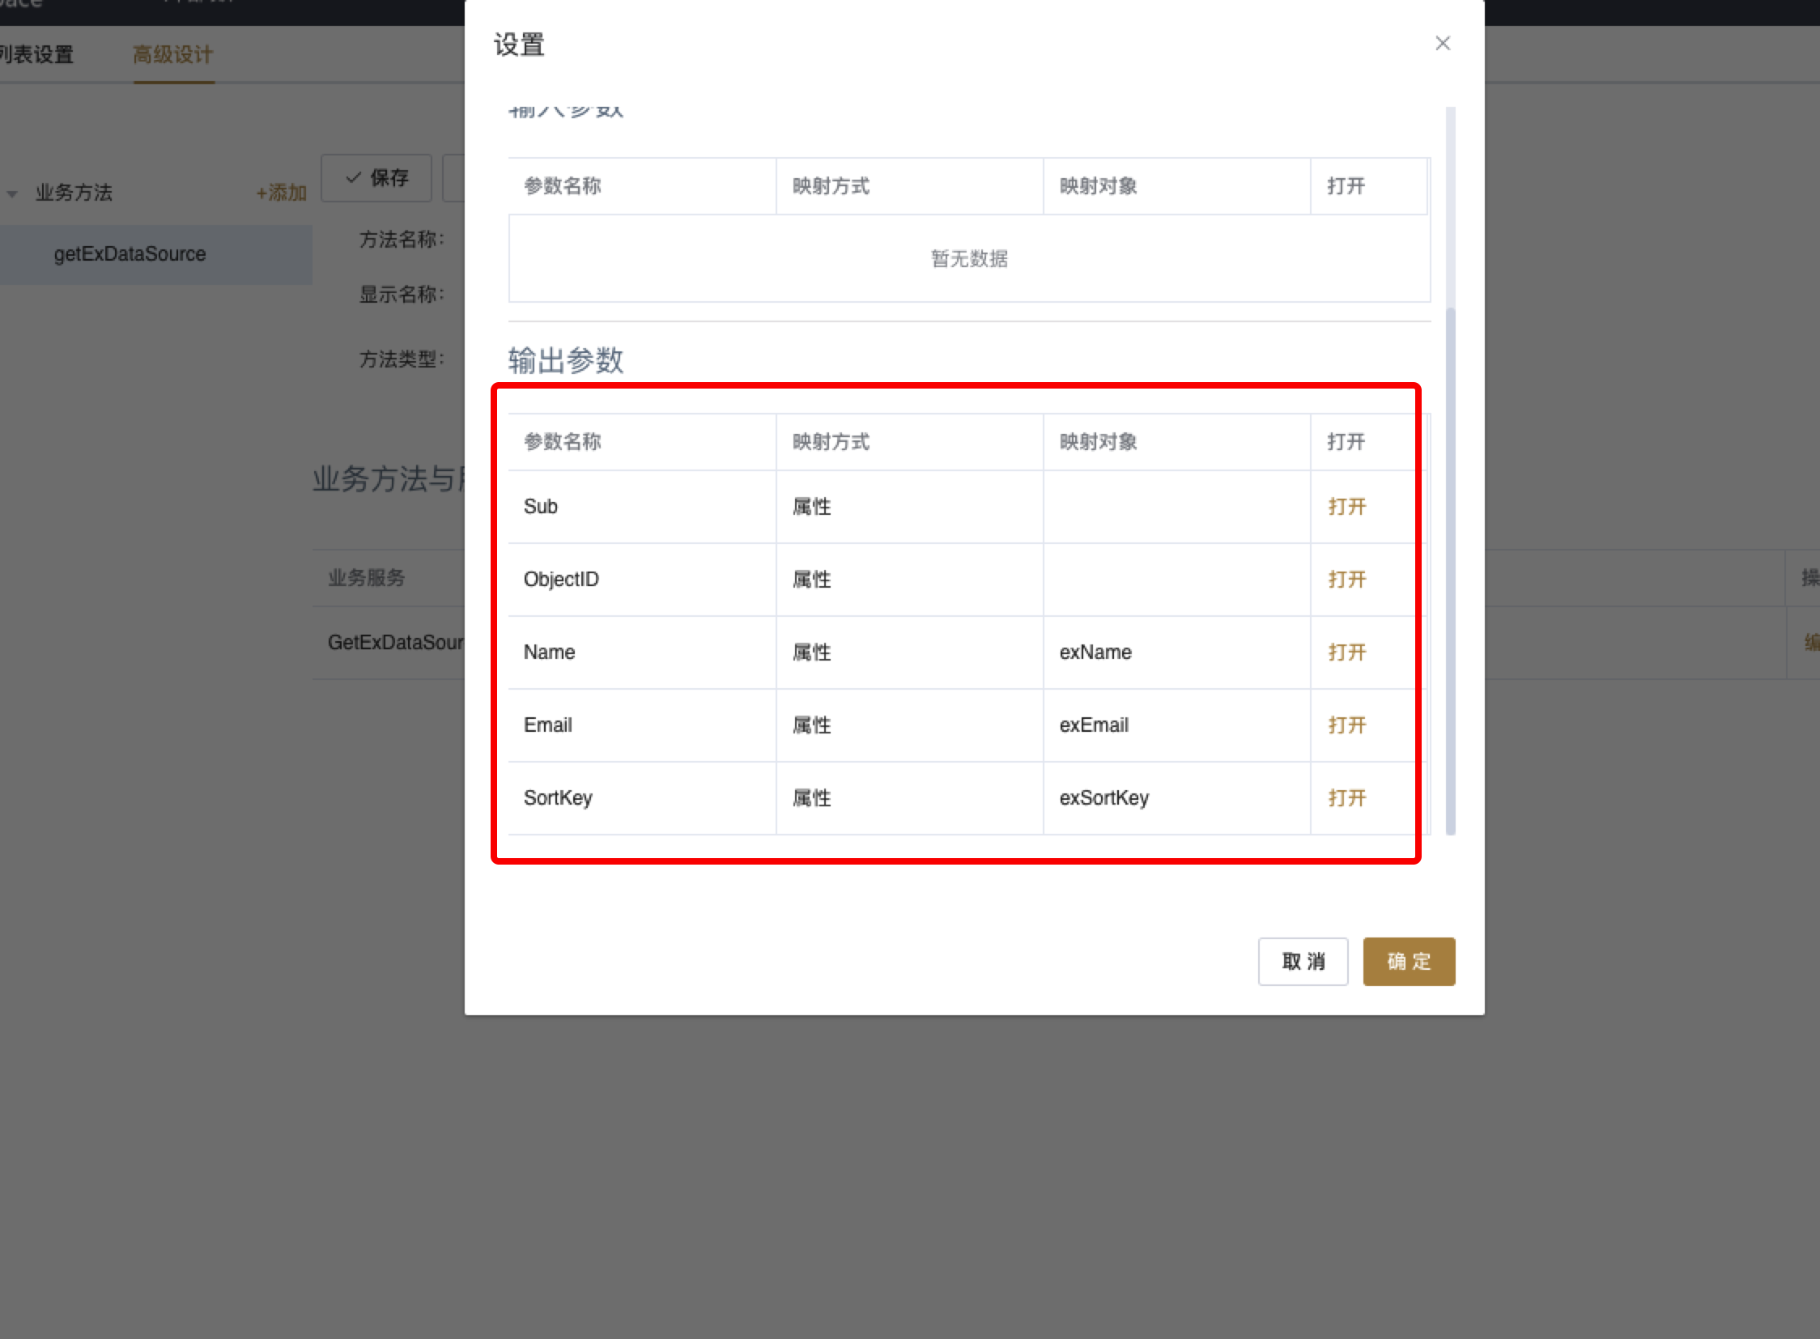Click 打开 link in SortKey row
The height and width of the screenshot is (1339, 1820).
point(1346,798)
